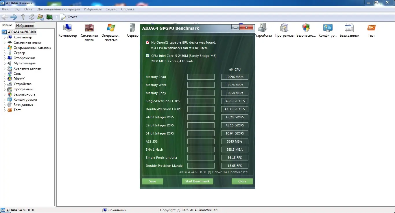The height and width of the screenshot is (213, 395).
Task: Click the AES-256 result 5345 MB/s
Action: pyautogui.click(x=235, y=141)
